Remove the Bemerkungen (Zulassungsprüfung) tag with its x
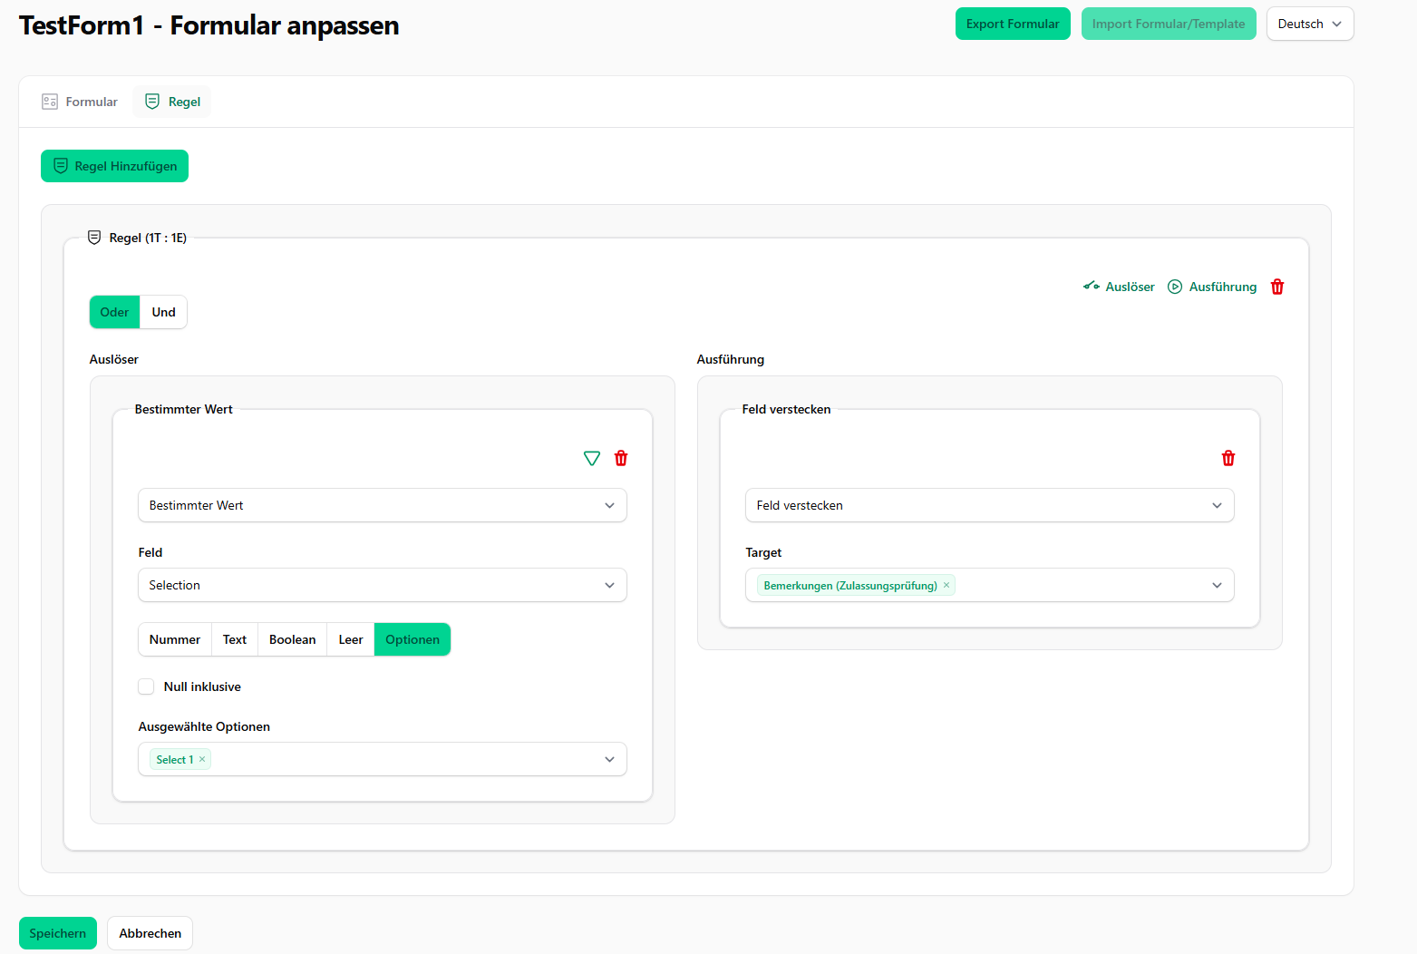 click(946, 585)
